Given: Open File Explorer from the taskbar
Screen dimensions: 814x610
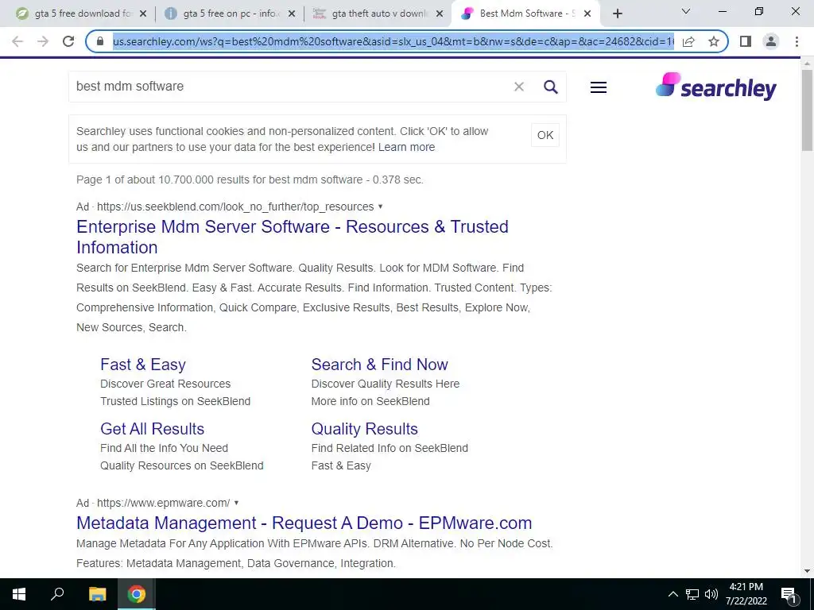Looking at the screenshot, I should 97,594.
